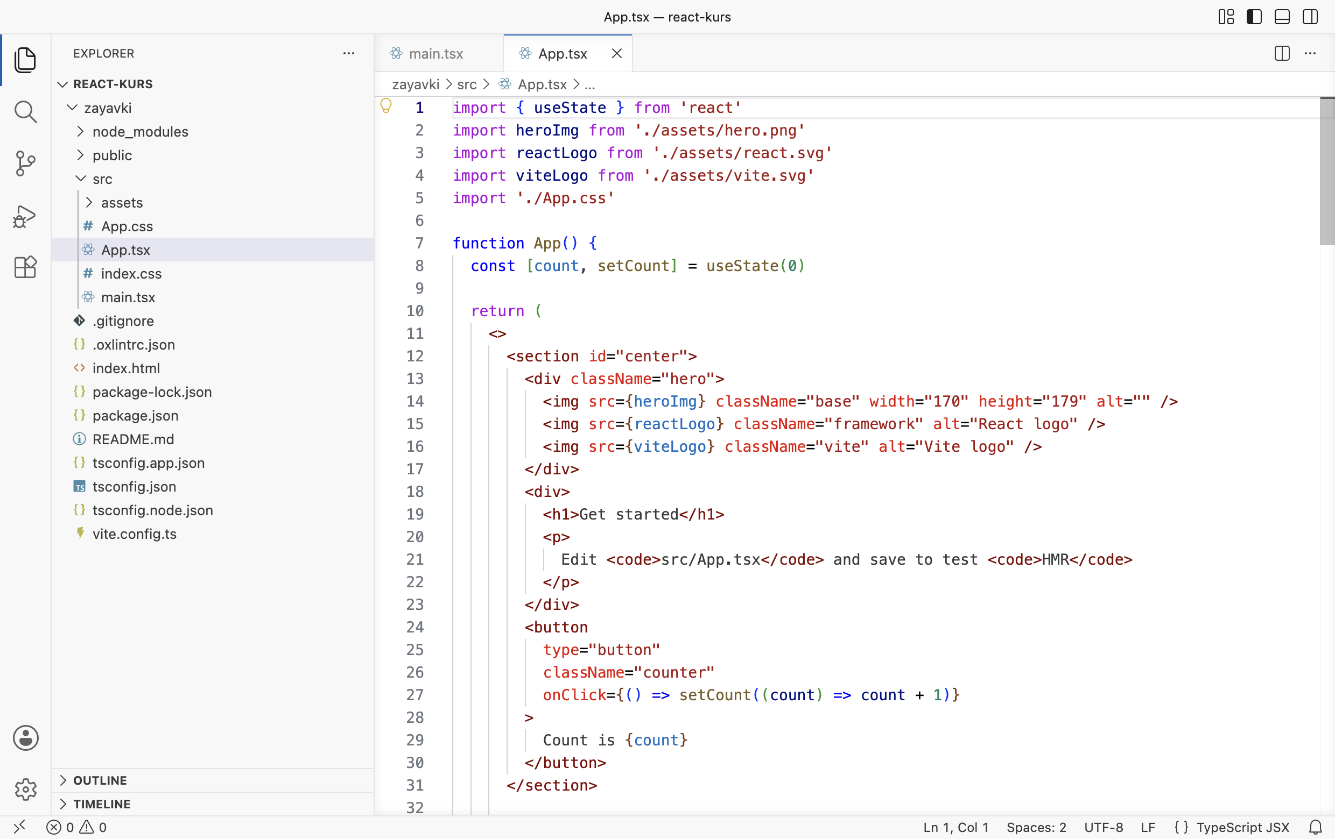Screen dimensions: 1335x839
Task: Click Ln 1, Col 1 status item
Action: pyautogui.click(x=955, y=827)
